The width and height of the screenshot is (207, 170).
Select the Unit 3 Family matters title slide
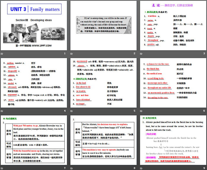click(x=34, y=26)
